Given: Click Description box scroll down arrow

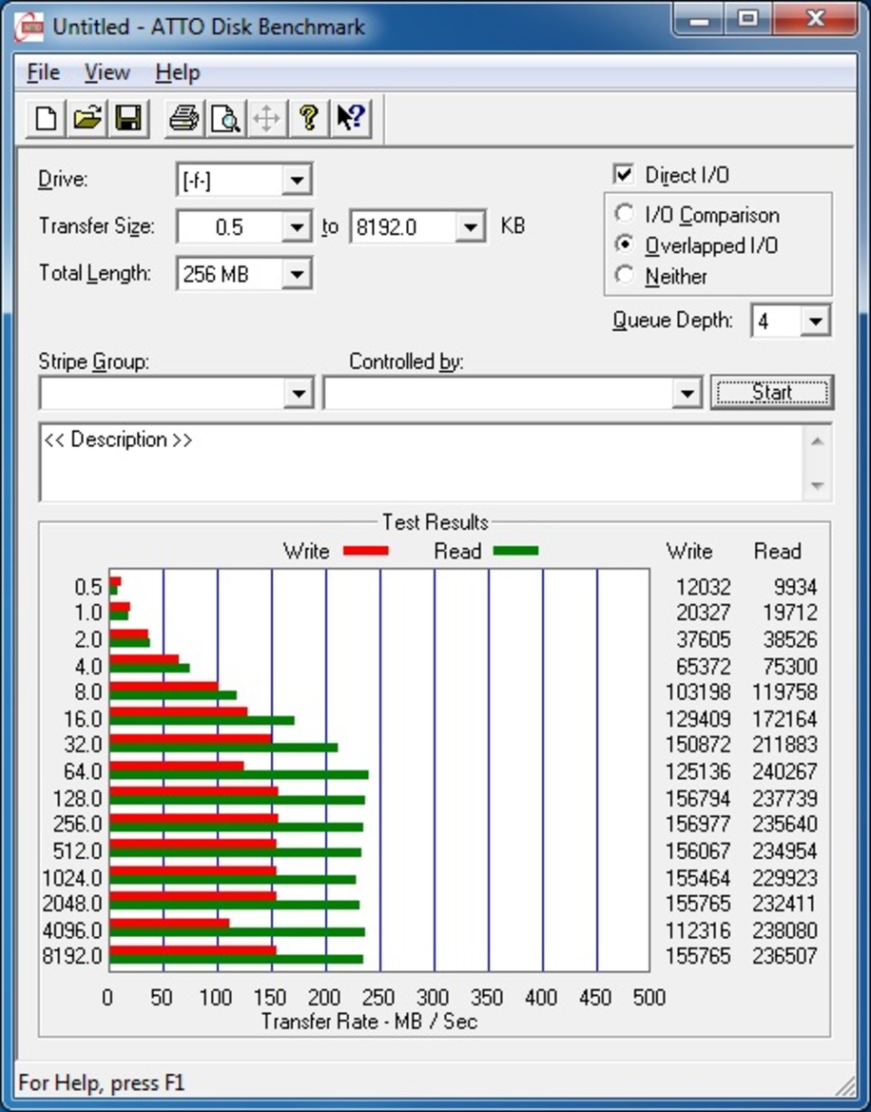Looking at the screenshot, I should click(x=817, y=486).
